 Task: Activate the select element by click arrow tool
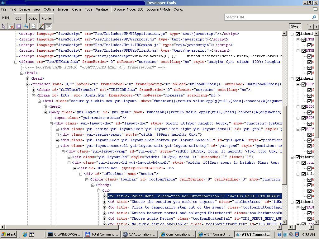click(4, 26)
